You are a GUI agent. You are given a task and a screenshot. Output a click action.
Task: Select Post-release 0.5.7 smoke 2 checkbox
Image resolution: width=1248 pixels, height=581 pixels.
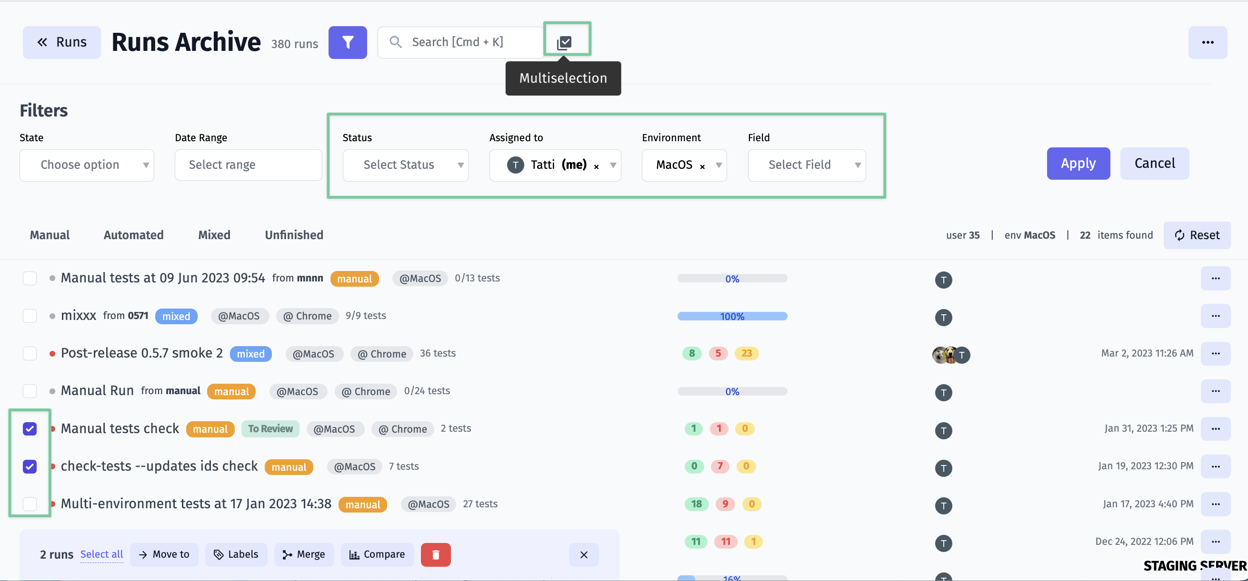pyautogui.click(x=30, y=353)
